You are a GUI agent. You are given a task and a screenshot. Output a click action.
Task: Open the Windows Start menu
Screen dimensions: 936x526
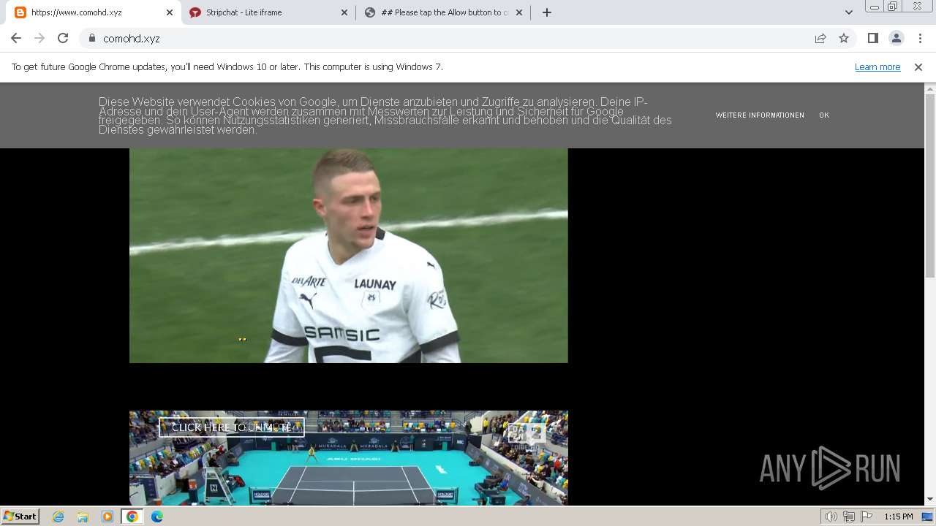[x=20, y=516]
